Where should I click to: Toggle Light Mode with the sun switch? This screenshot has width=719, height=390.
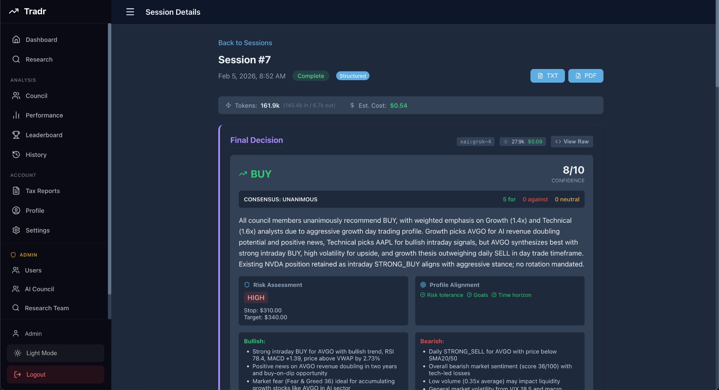(17, 353)
